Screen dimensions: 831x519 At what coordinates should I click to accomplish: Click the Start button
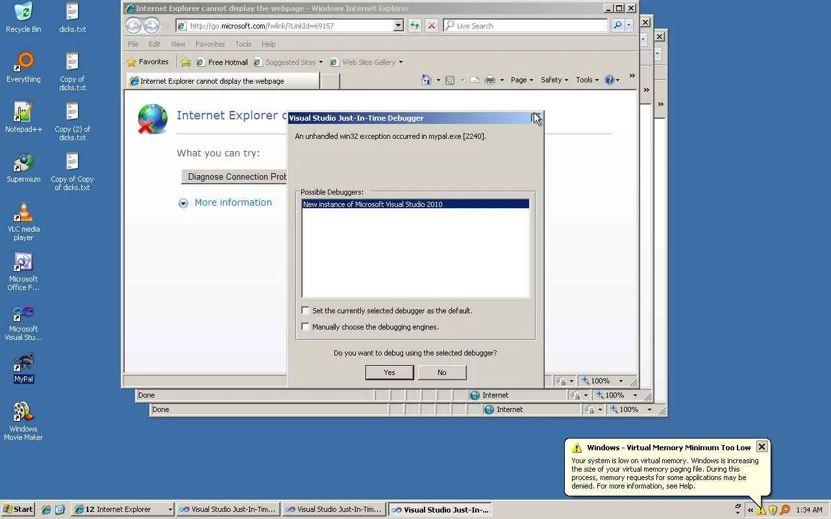pos(18,509)
